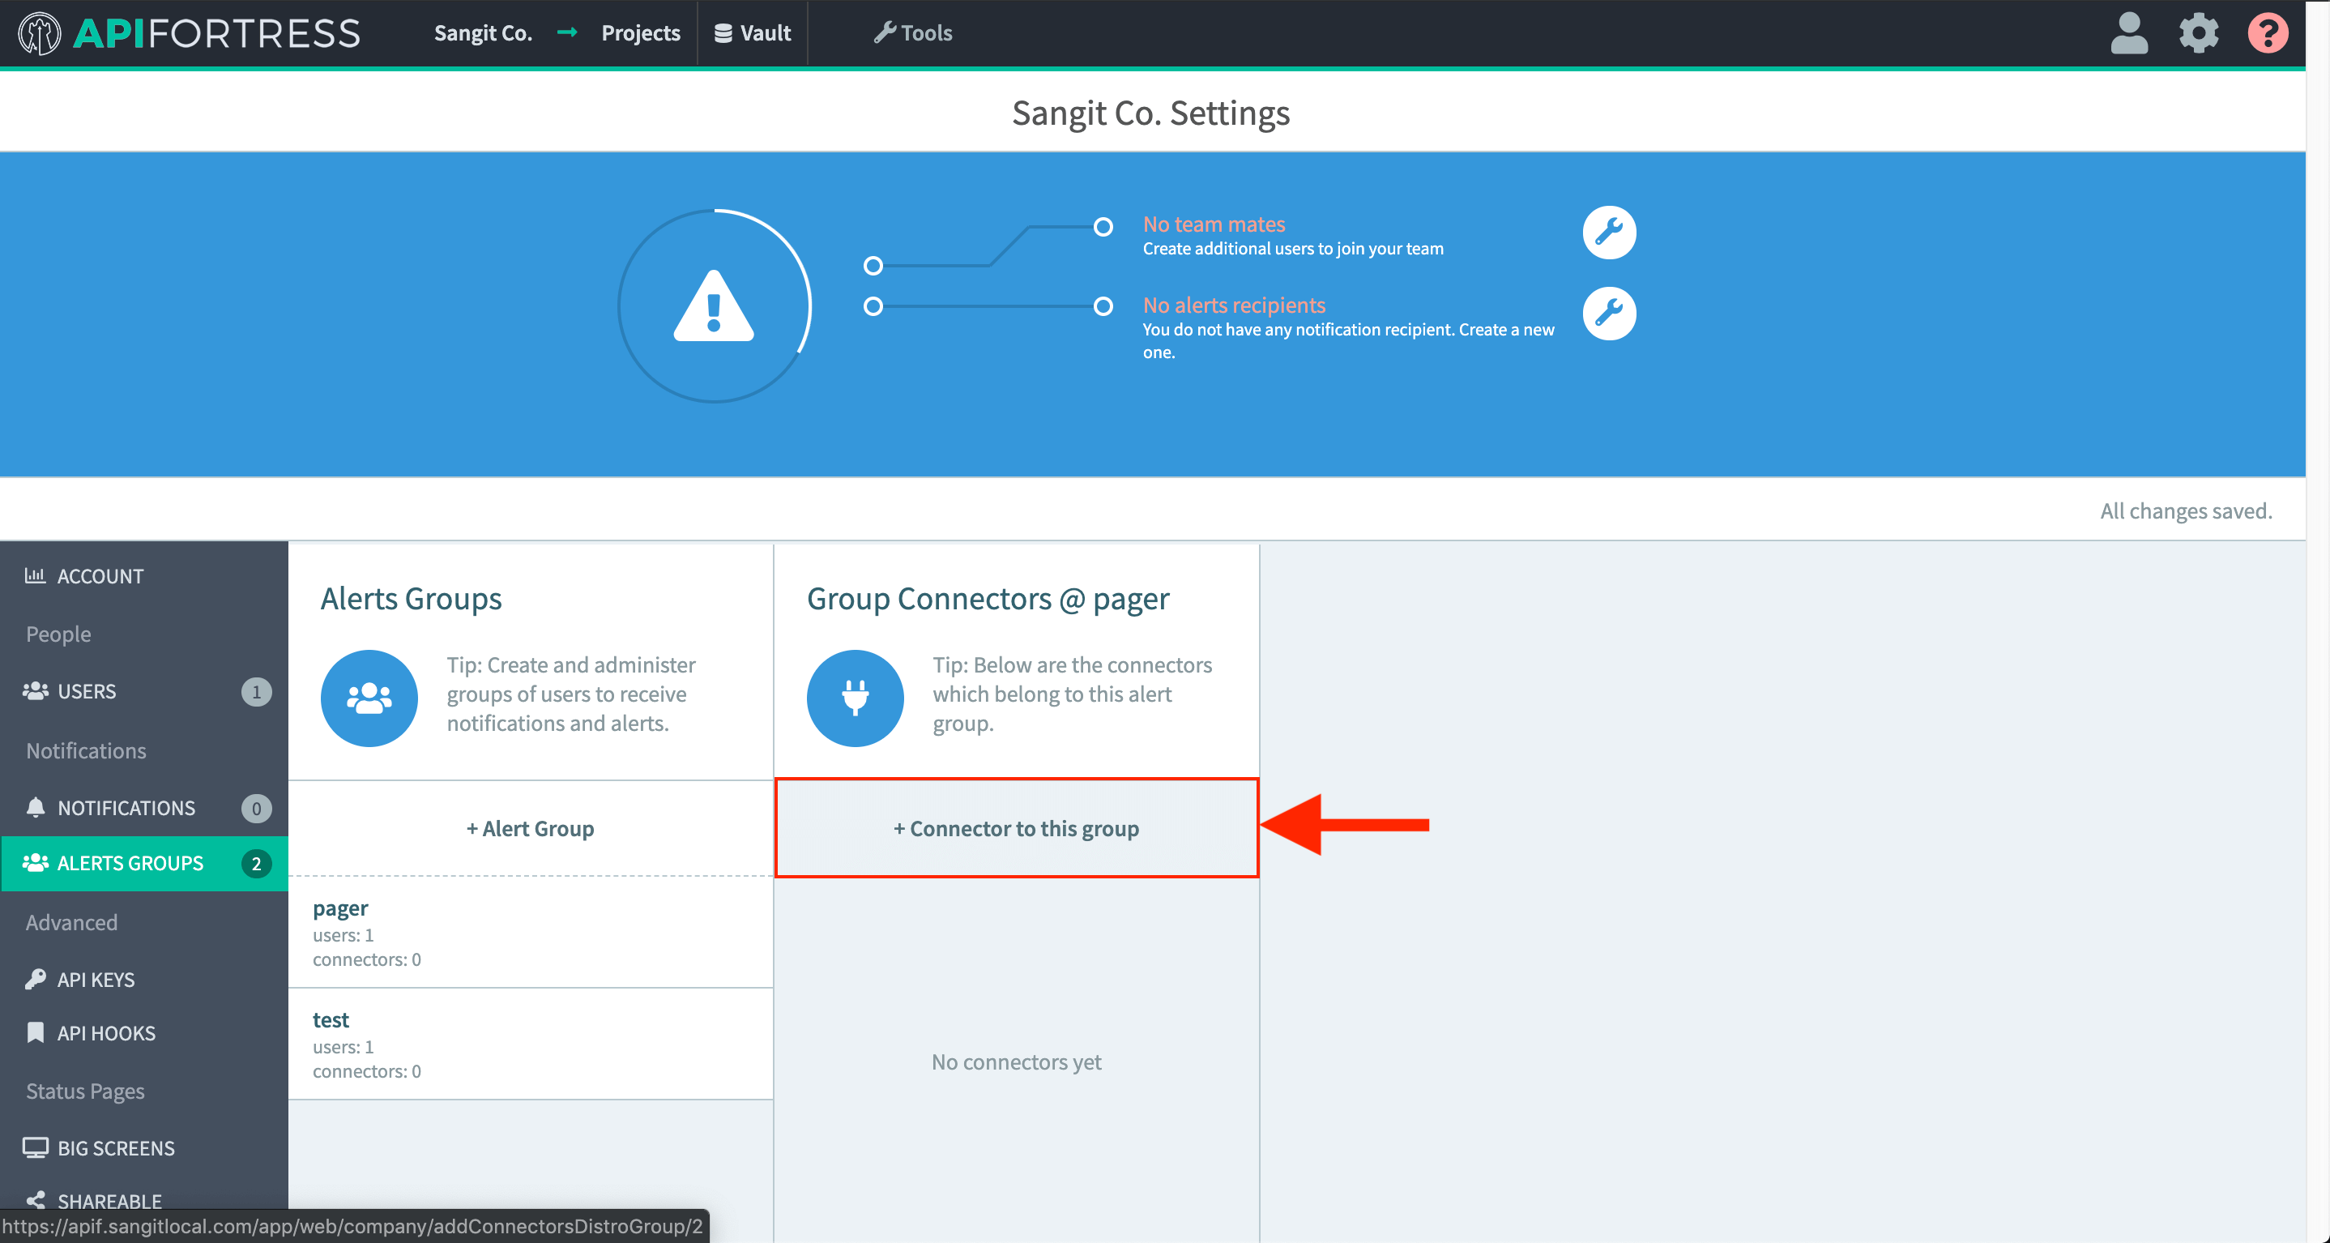
Task: Go to Projects in the navigation bar
Action: pos(640,33)
